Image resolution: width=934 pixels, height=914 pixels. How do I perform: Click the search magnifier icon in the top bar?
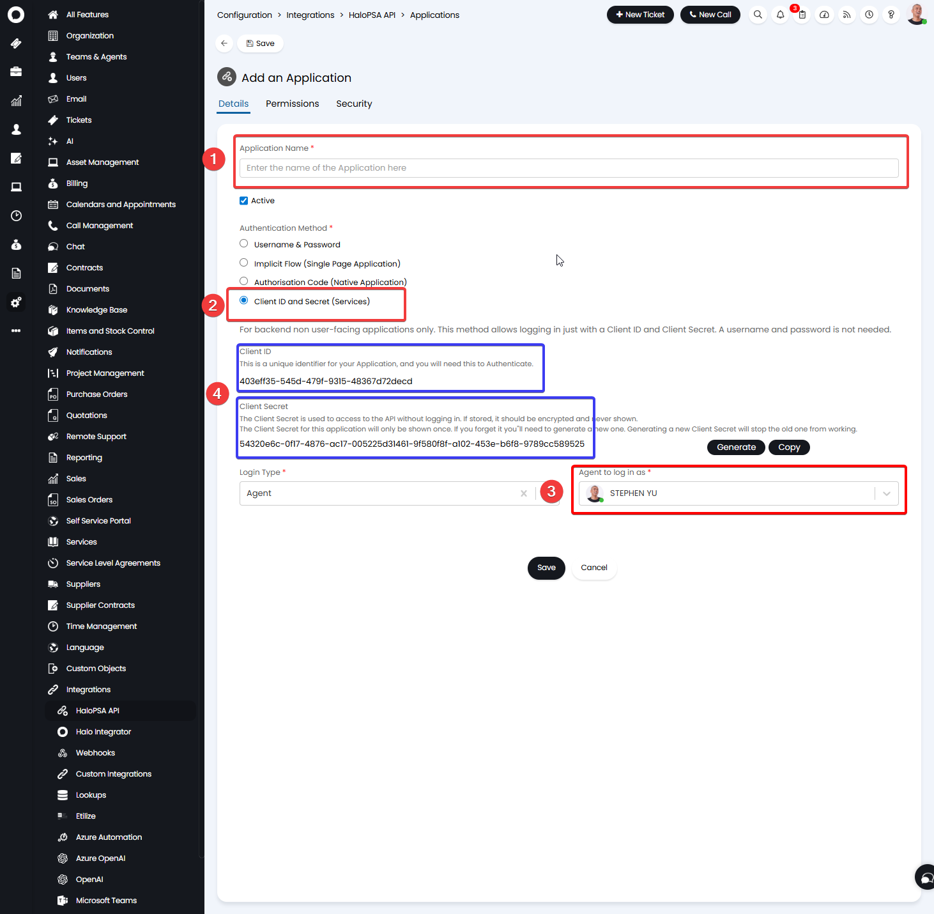(x=758, y=15)
